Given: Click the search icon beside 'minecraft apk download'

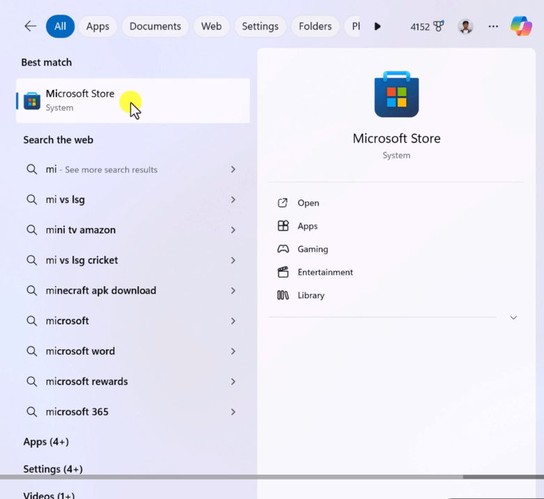Looking at the screenshot, I should [31, 291].
